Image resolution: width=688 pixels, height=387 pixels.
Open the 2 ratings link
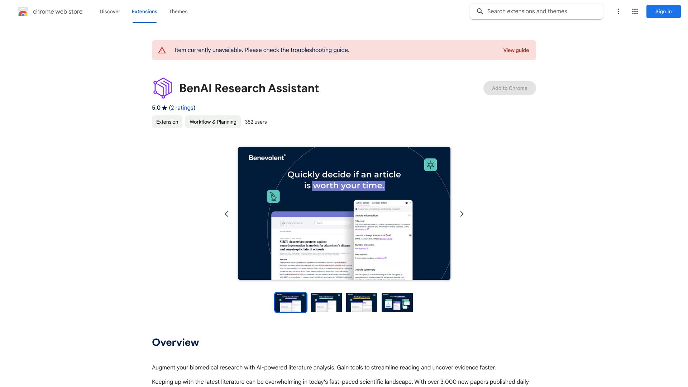click(x=182, y=108)
